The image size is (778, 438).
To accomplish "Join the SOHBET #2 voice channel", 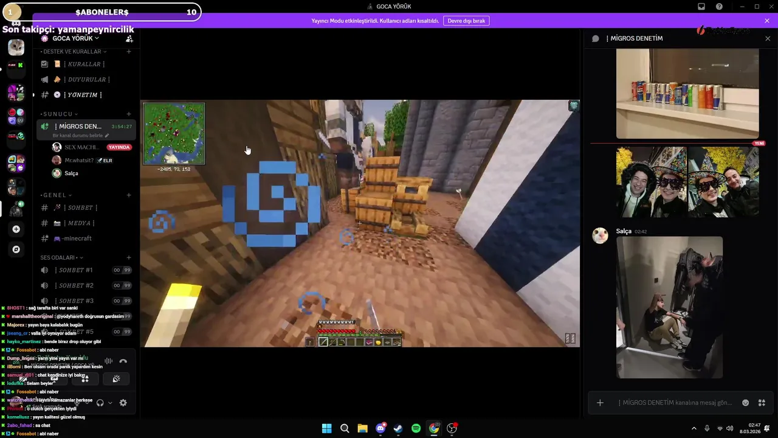I will 85,285.
